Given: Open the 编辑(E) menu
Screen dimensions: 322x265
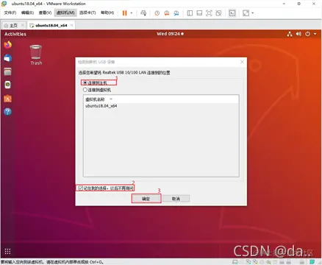Looking at the screenshot, I should tap(27, 13).
